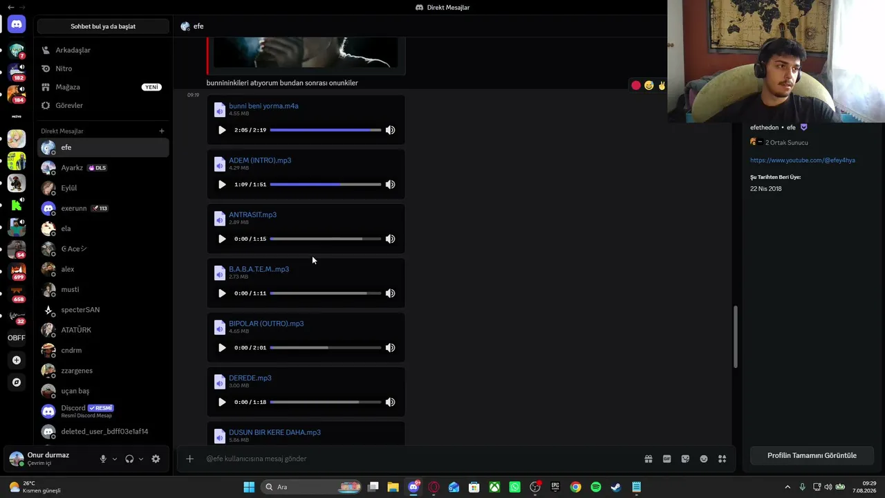
Task: Open Görevler quests page
Action: point(103,105)
